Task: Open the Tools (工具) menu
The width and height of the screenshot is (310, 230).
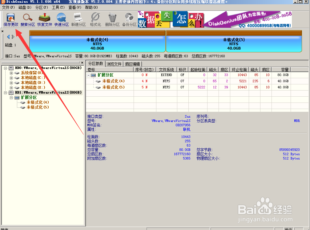Action: 58,7
